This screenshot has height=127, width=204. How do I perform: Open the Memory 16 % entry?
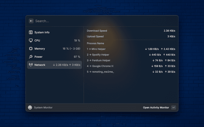[x=54, y=49]
